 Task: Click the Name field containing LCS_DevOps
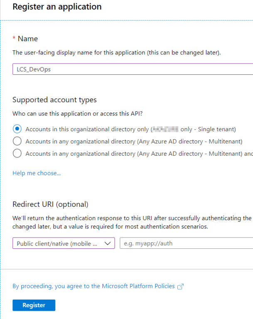tap(133, 69)
